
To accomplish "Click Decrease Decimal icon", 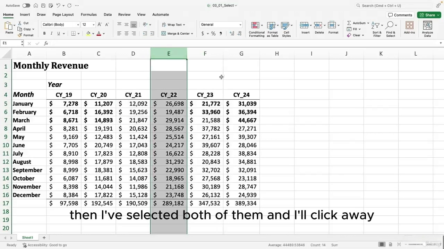I will click(x=240, y=34).
